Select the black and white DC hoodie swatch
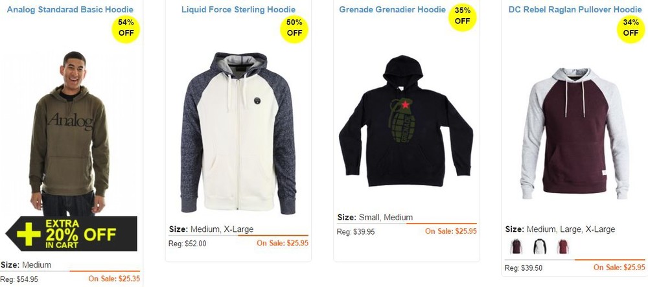Screen dimensions: 648x287 [540, 247]
